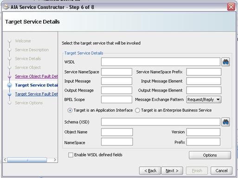The image size is (238, 178).
Task: Go to Service Object Fault Details step
Action: 36,76
